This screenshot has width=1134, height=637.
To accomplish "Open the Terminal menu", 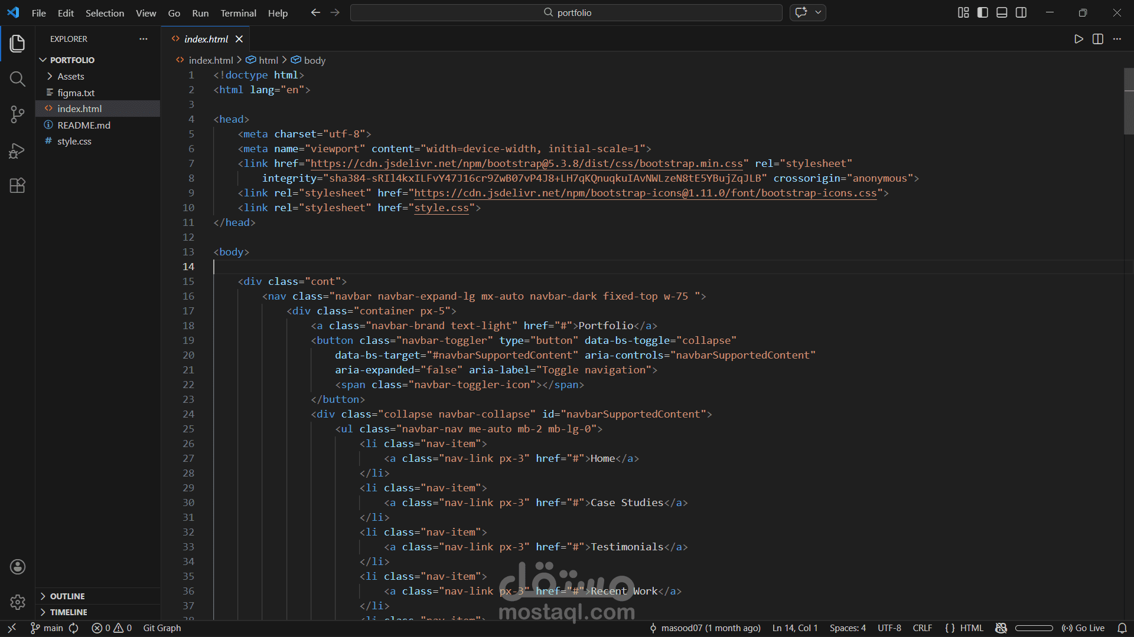I will click(238, 13).
